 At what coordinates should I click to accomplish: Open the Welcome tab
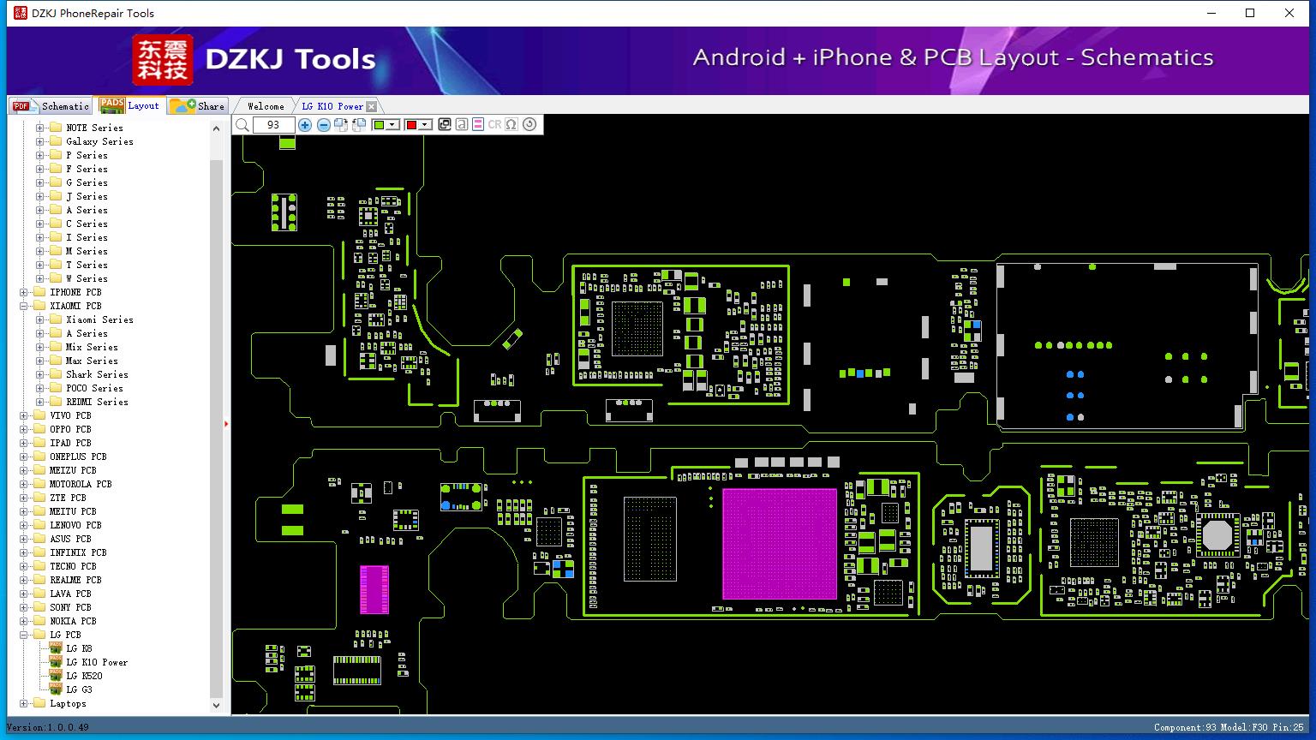pyautogui.click(x=266, y=106)
